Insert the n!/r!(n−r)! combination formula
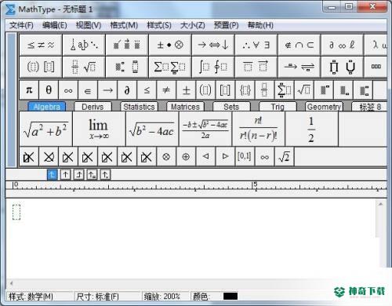 [259, 129]
